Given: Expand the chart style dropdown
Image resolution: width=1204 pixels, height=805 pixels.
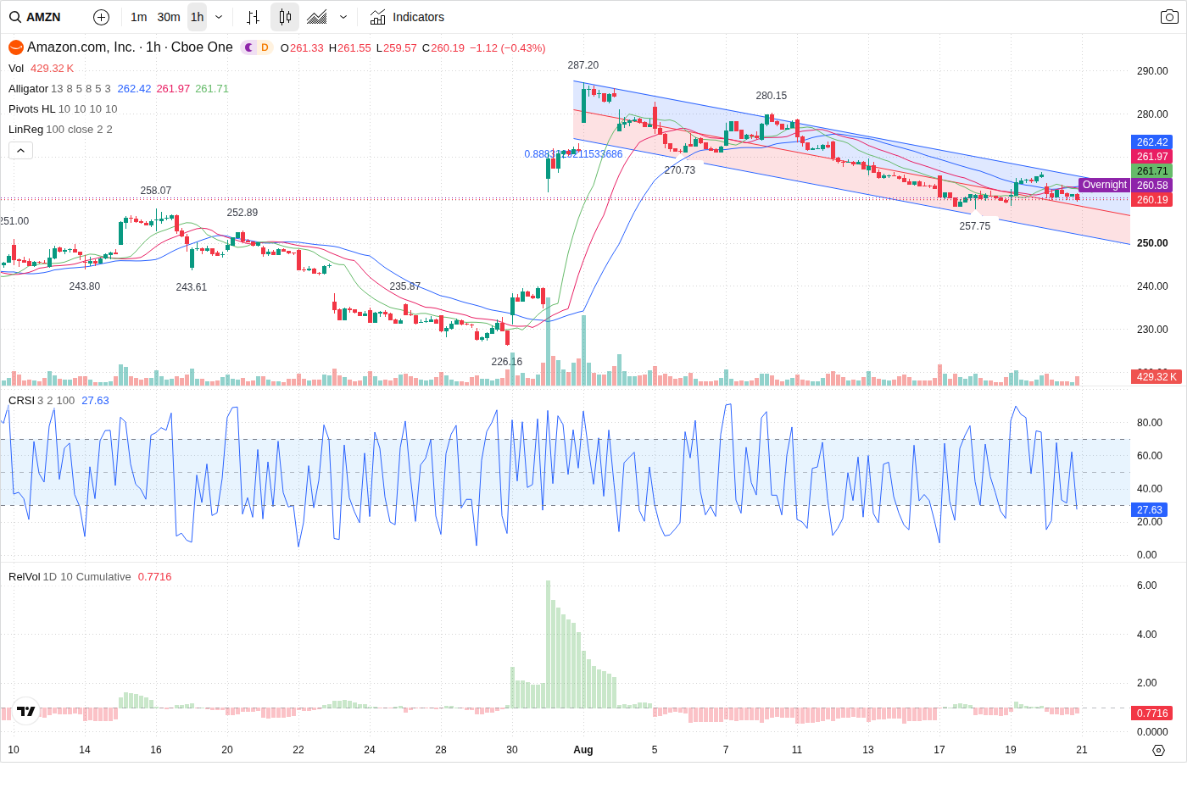Looking at the screenshot, I should [343, 17].
